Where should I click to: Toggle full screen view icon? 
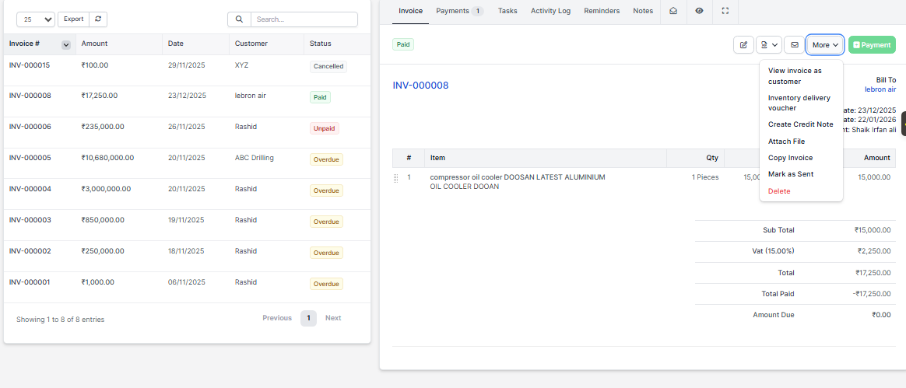click(725, 11)
